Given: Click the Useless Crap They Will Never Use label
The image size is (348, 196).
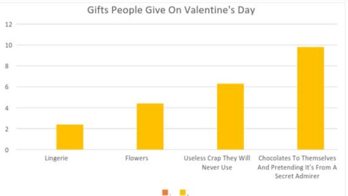Looking at the screenshot, I should click(217, 163).
